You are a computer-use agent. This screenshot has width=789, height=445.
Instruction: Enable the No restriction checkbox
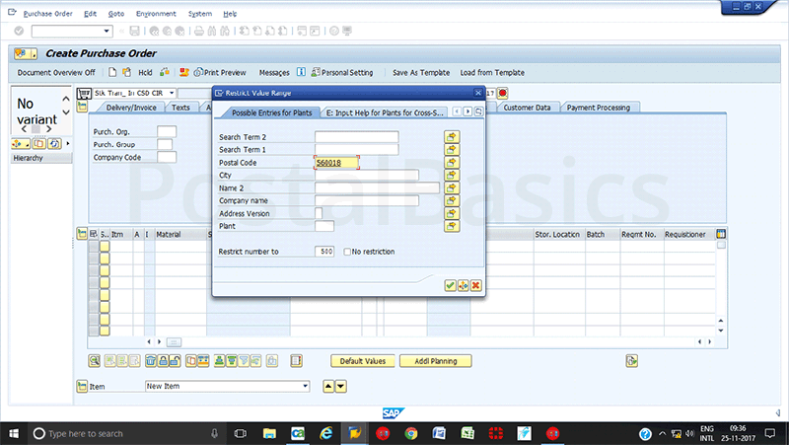[x=346, y=252]
